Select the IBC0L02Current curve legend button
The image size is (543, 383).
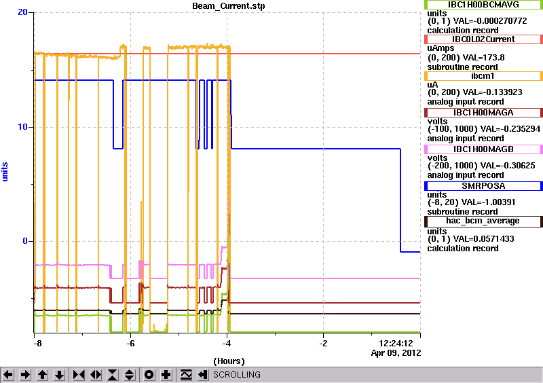[483, 39]
